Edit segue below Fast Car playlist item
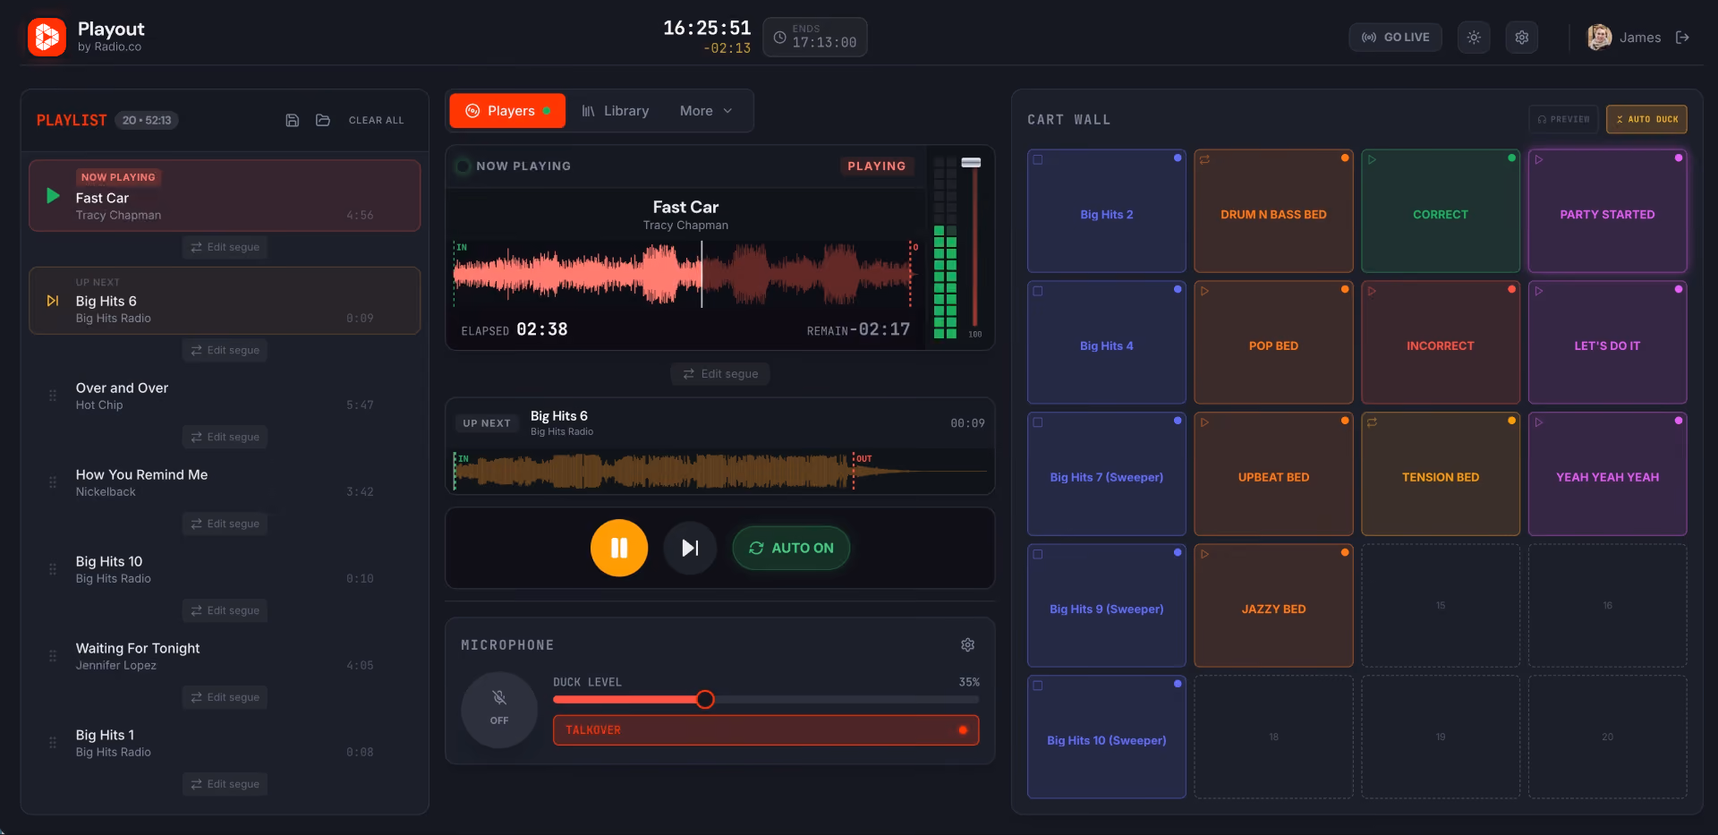Image resolution: width=1718 pixels, height=835 pixels. (225, 247)
